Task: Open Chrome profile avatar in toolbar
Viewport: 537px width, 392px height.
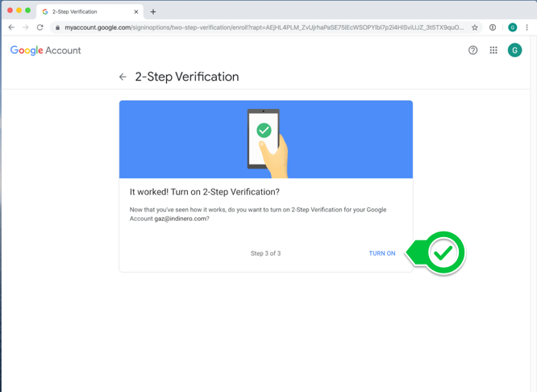Action: click(x=512, y=27)
